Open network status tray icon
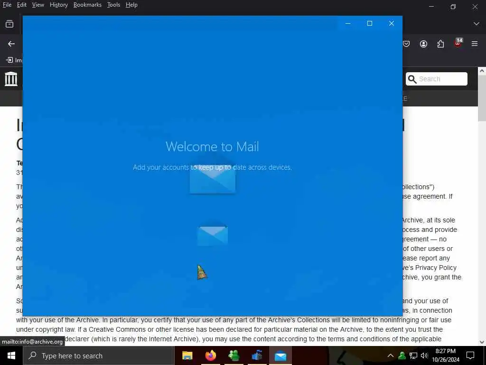Screen dimensions: 486x365 point(413,355)
